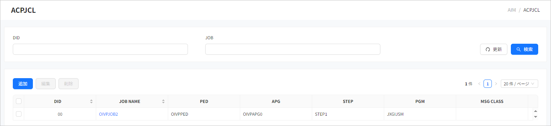Viewport: 551px width, 126px height.
Task: Sort JOB NAME column with sort arrows
Action: [x=163, y=102]
